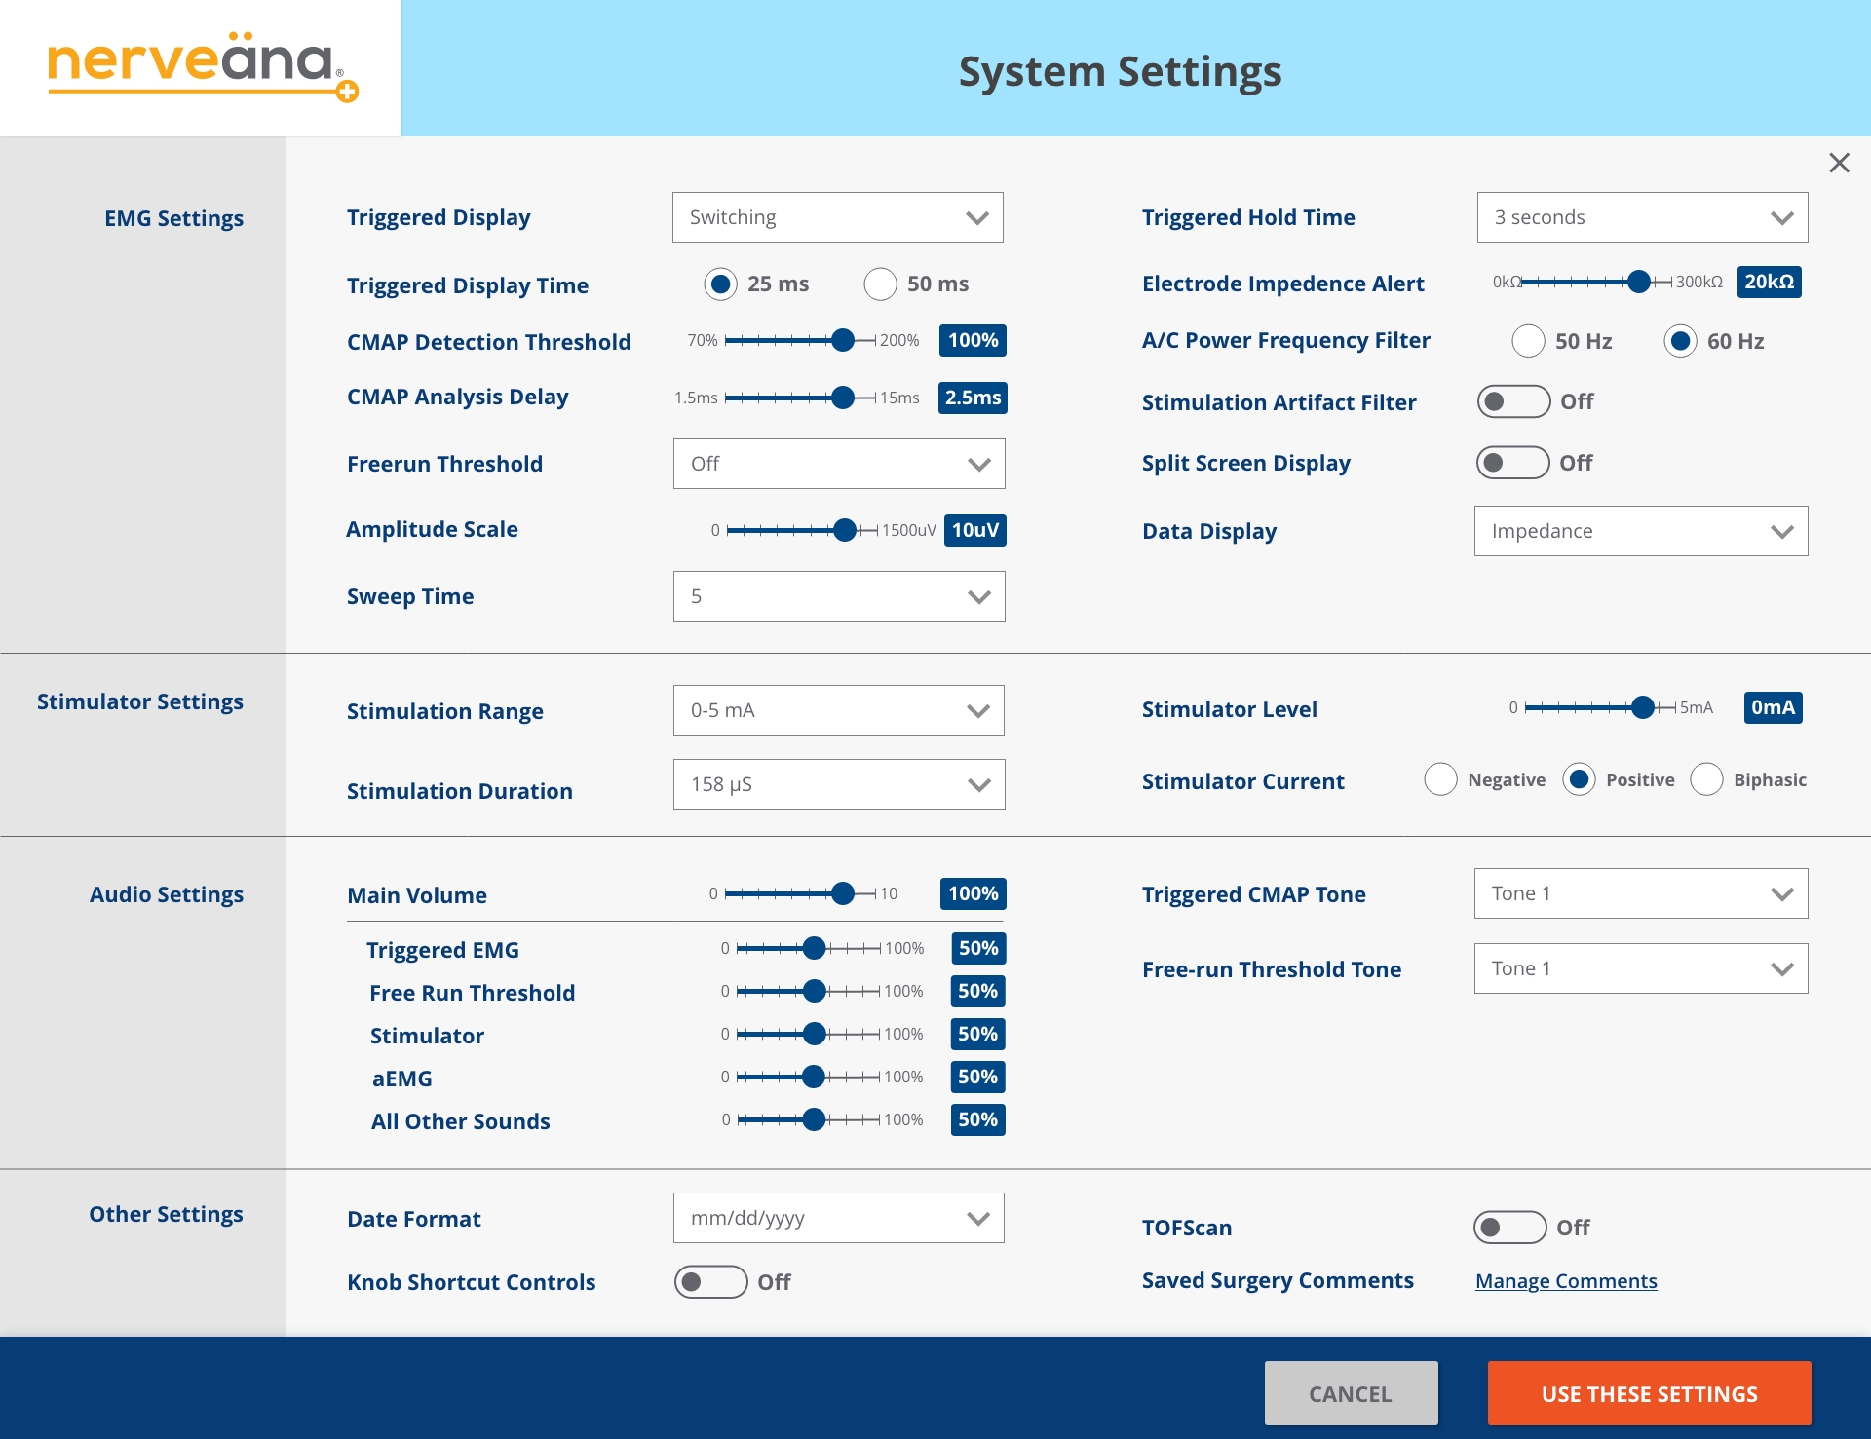Turn on the TOFScan switch

click(1509, 1228)
